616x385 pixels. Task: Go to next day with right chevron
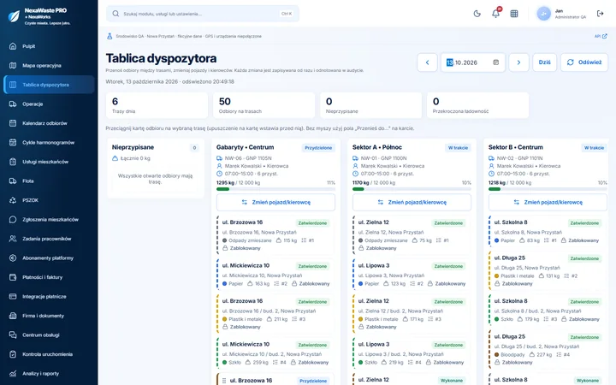[518, 62]
